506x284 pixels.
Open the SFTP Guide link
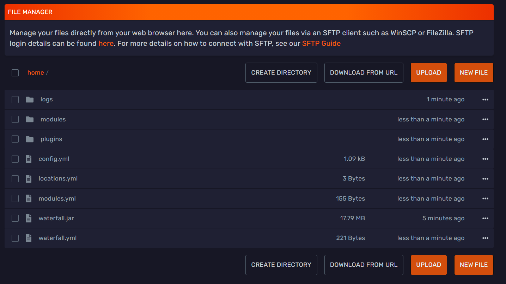click(x=321, y=44)
